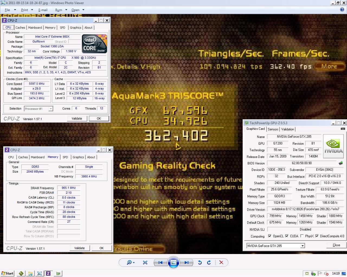Expand the Open menu dropdown
Image resolution: width=347 pixels, height=277 pixels.
point(83,10)
